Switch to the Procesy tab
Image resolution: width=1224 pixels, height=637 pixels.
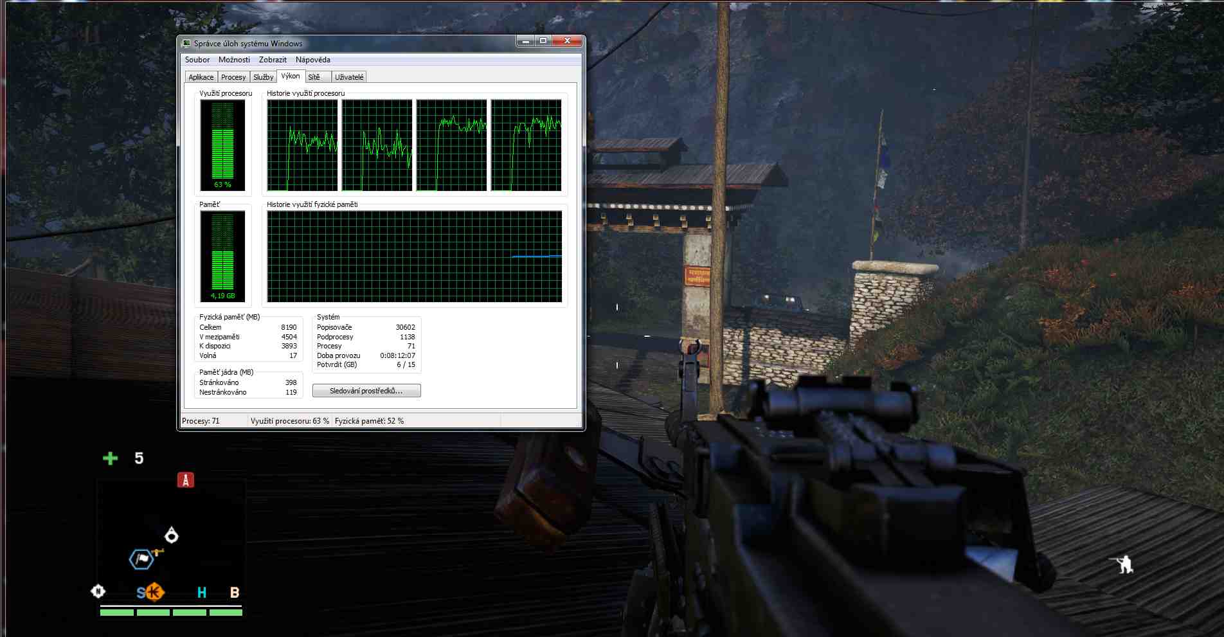click(x=233, y=77)
